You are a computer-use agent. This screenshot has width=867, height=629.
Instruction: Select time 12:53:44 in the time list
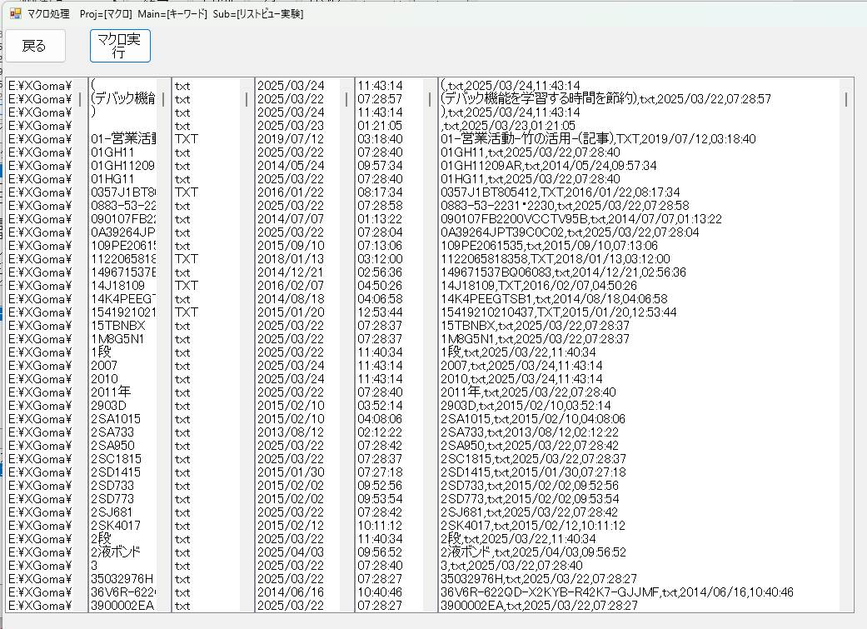tap(380, 312)
